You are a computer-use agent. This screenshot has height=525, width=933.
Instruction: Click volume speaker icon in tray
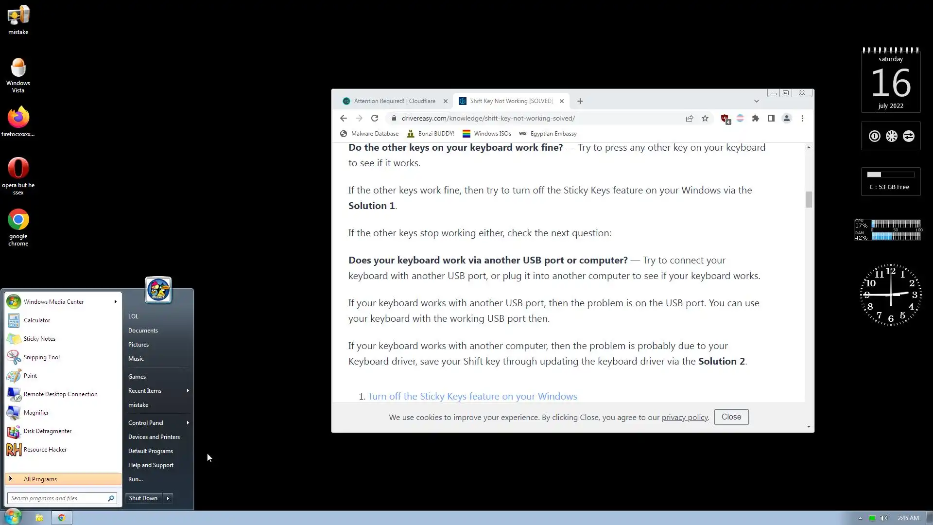click(x=884, y=518)
